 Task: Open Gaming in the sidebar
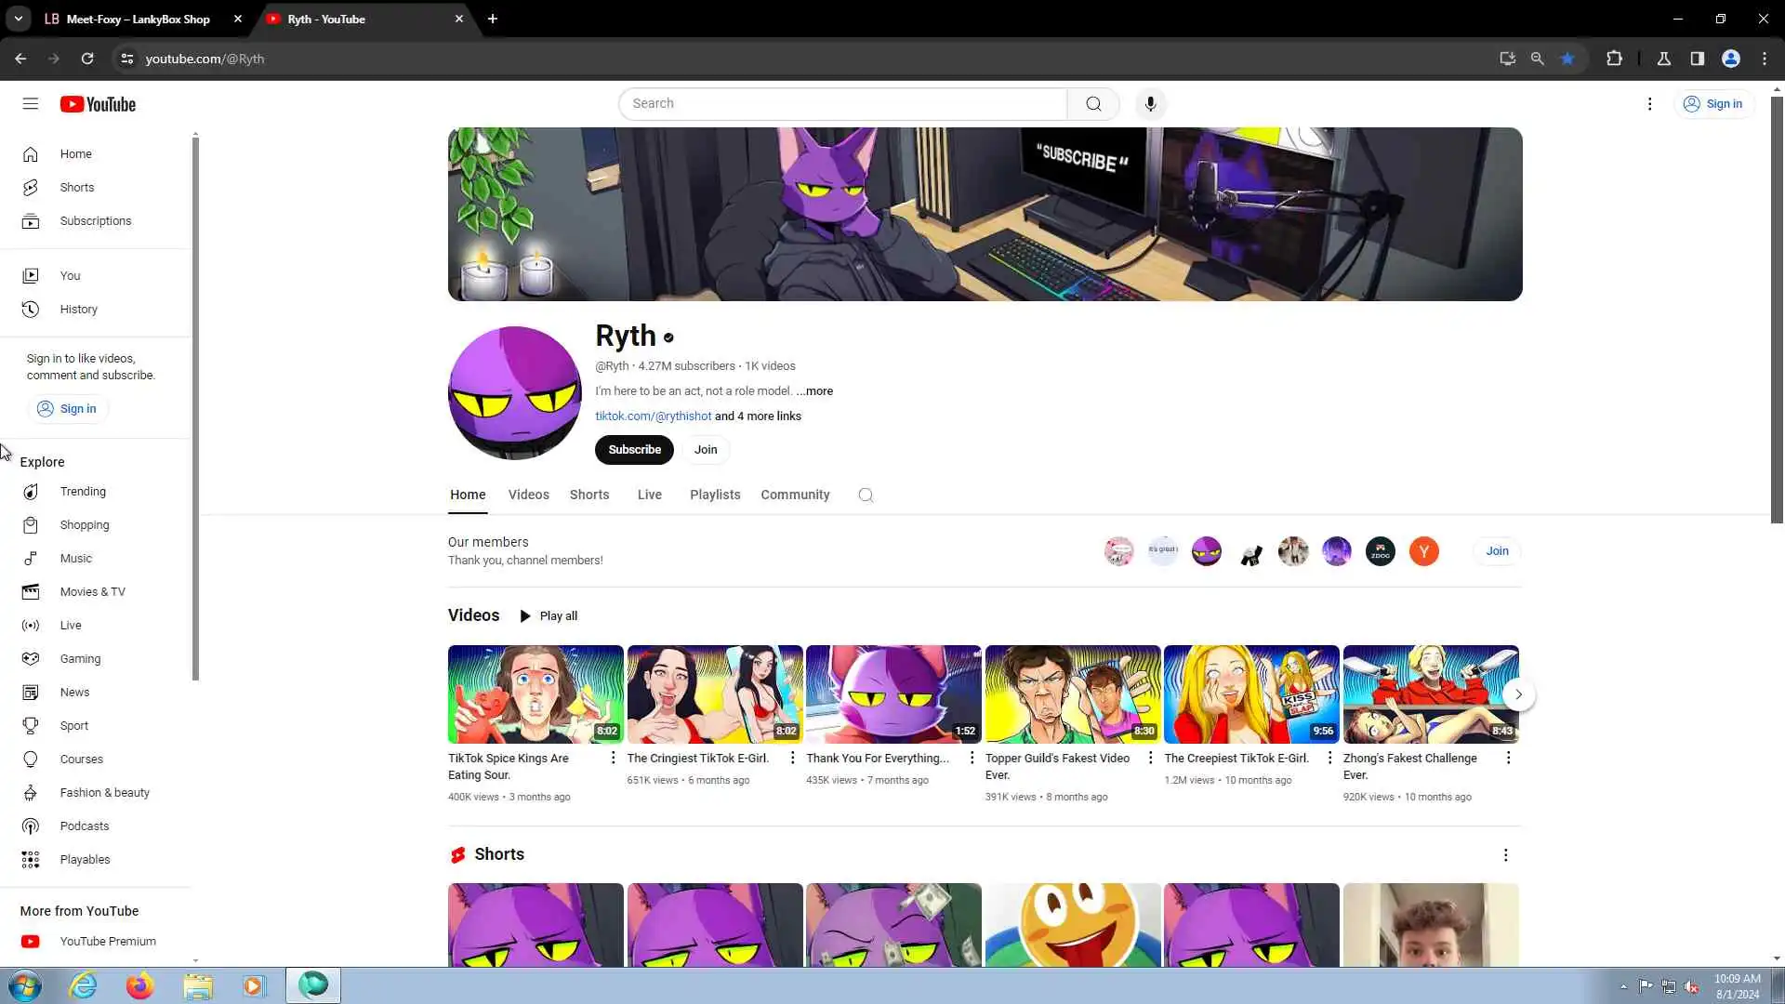tap(80, 659)
